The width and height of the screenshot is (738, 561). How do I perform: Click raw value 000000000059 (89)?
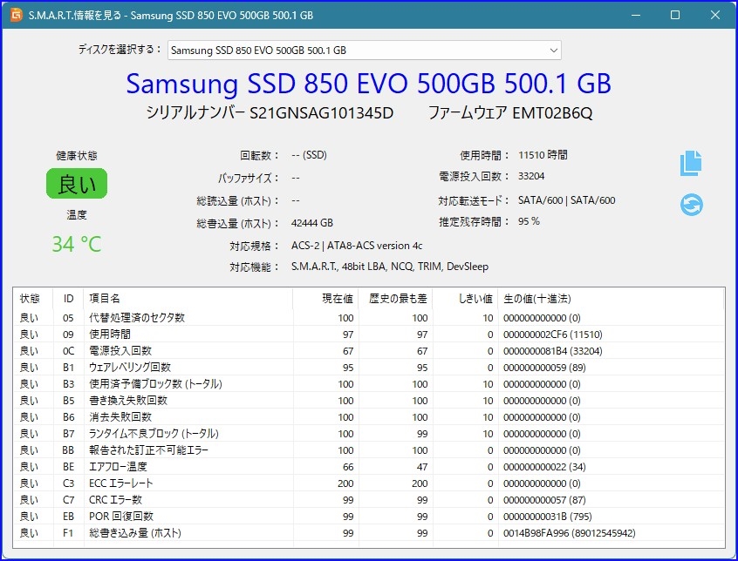544,368
